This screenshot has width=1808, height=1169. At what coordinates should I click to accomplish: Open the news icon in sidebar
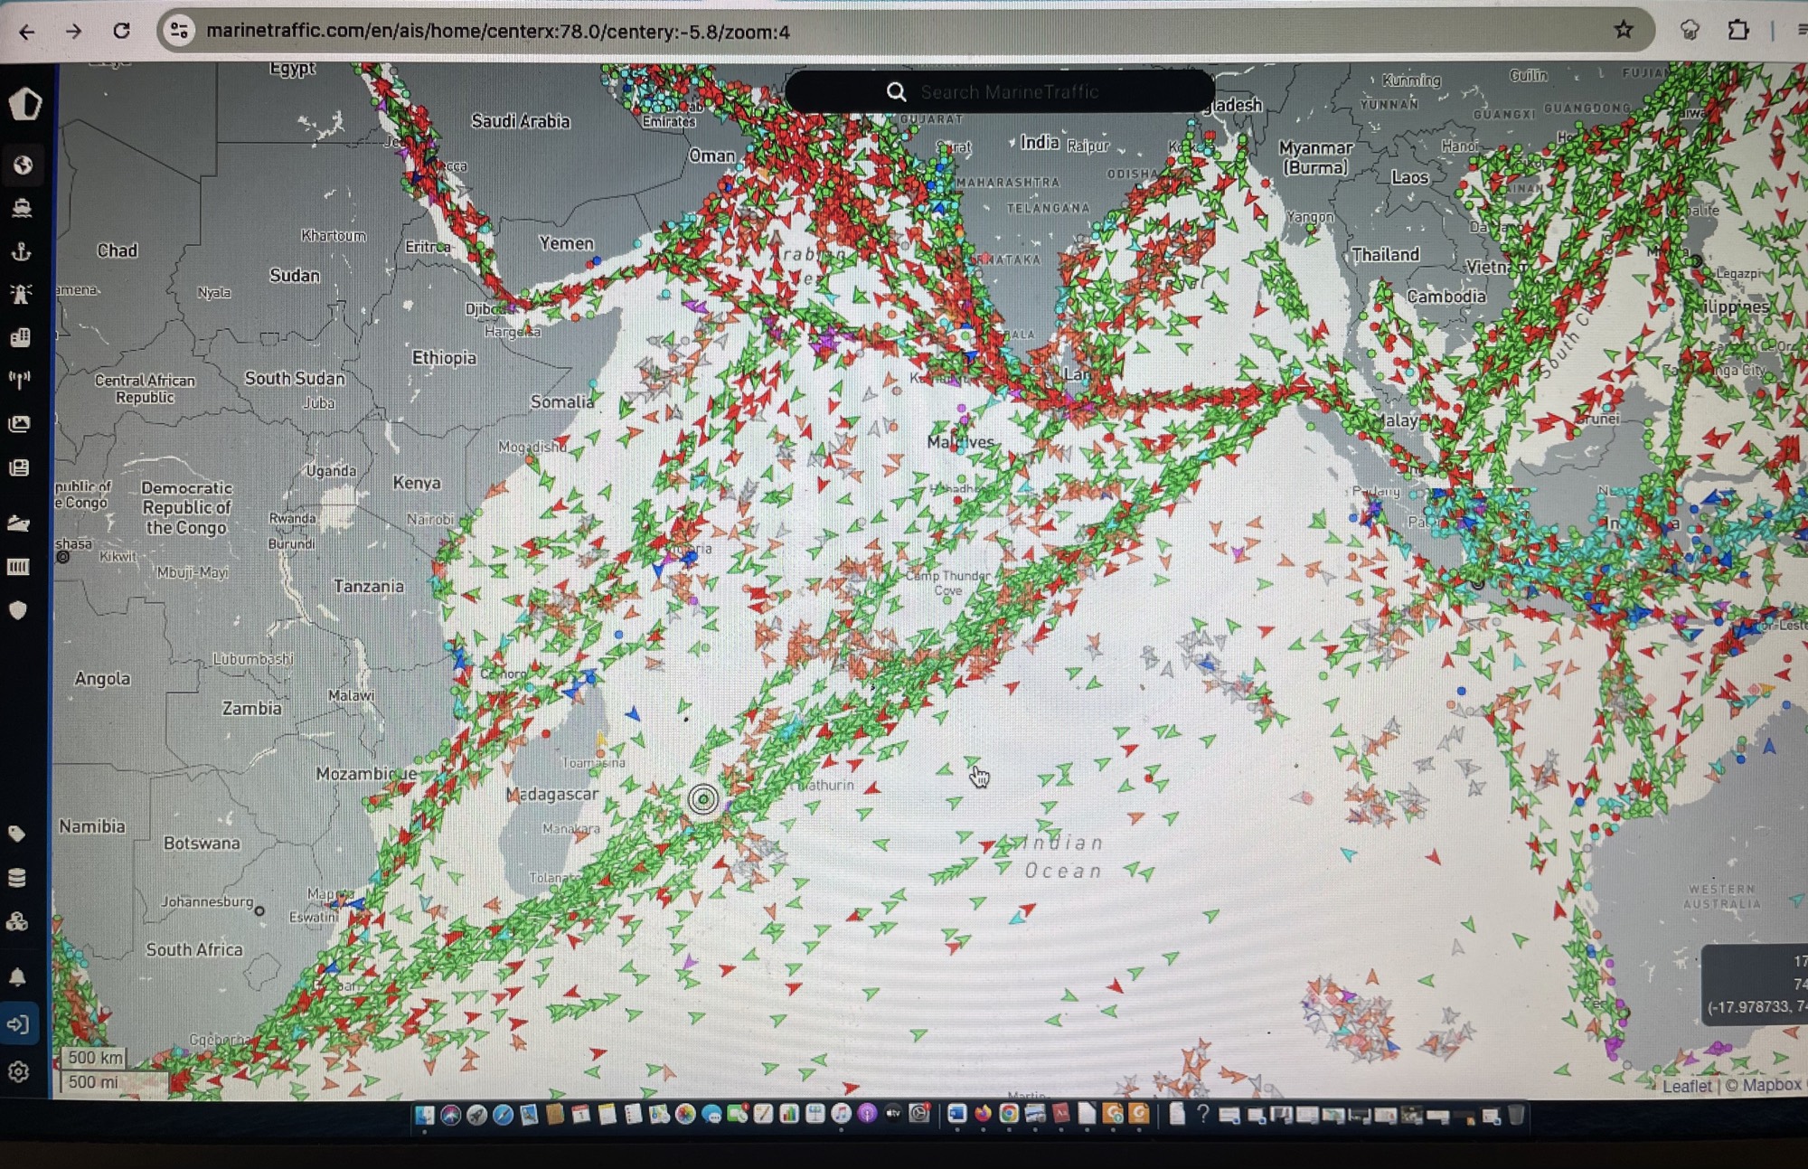19,467
